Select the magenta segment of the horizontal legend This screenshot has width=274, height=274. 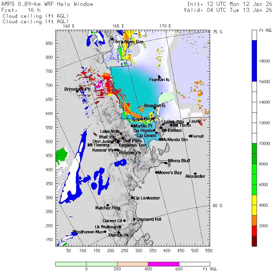163,264
